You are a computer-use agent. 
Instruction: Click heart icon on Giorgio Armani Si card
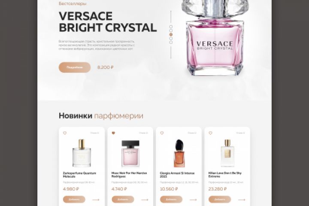click(162, 133)
